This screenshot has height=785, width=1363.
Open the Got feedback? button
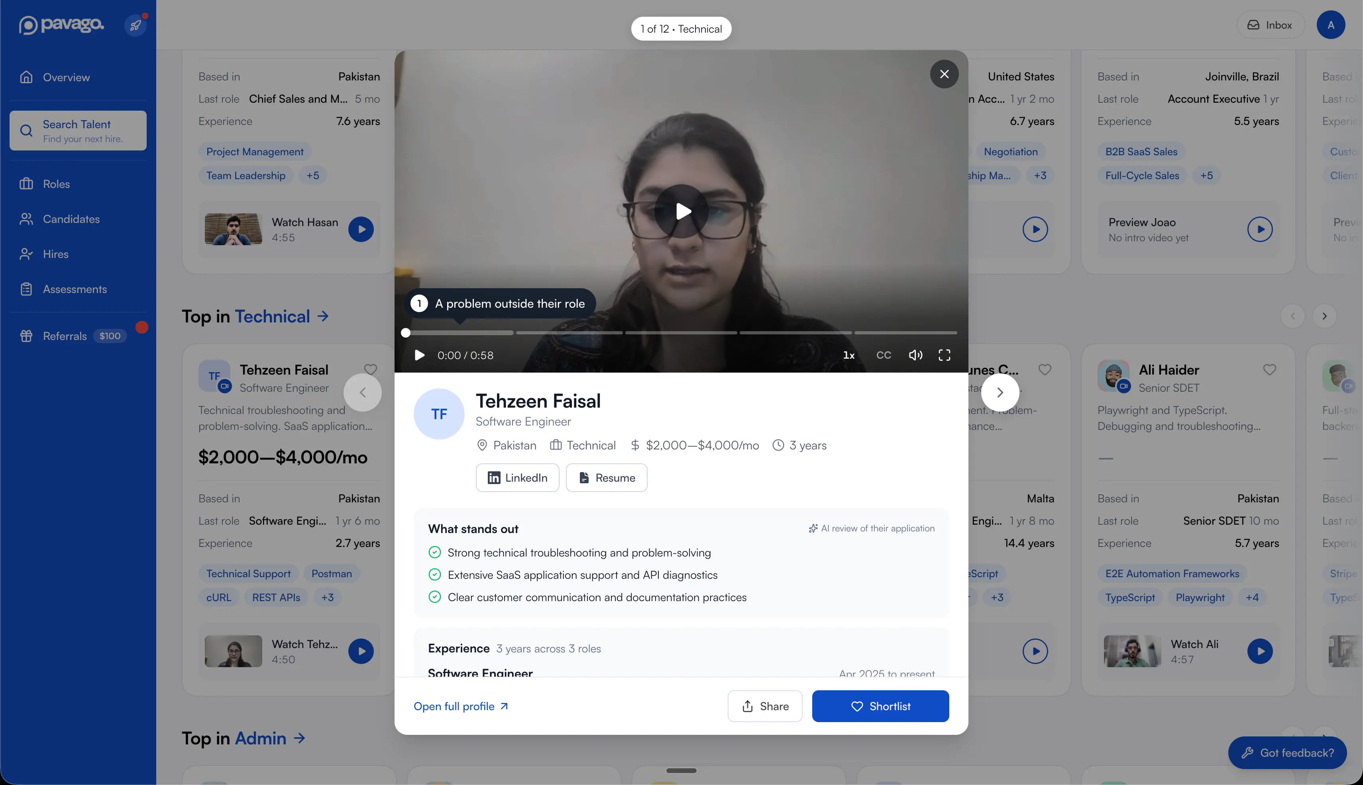click(1287, 753)
